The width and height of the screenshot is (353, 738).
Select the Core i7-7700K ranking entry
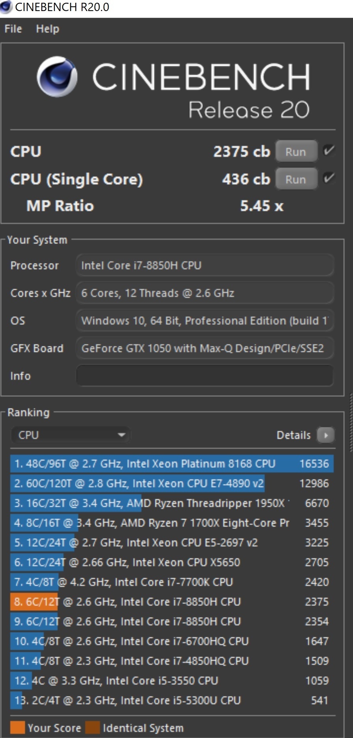click(172, 582)
